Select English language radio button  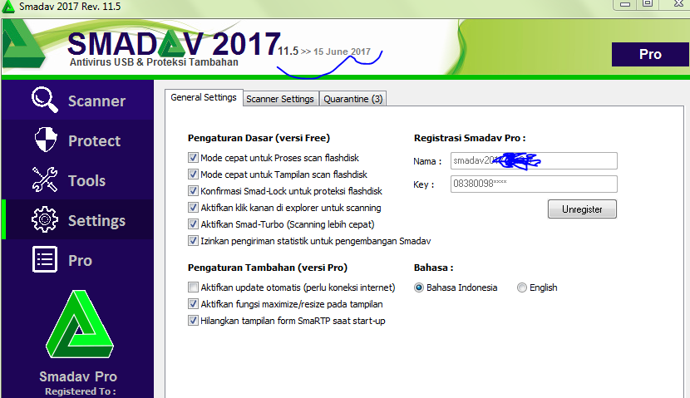[x=521, y=287]
